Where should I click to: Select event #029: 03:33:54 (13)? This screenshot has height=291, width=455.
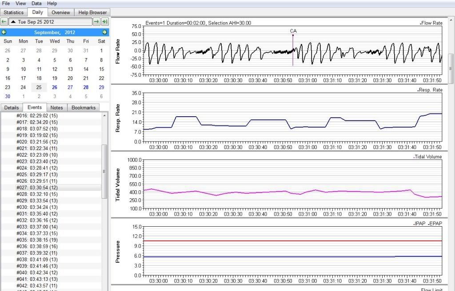pos(37,201)
